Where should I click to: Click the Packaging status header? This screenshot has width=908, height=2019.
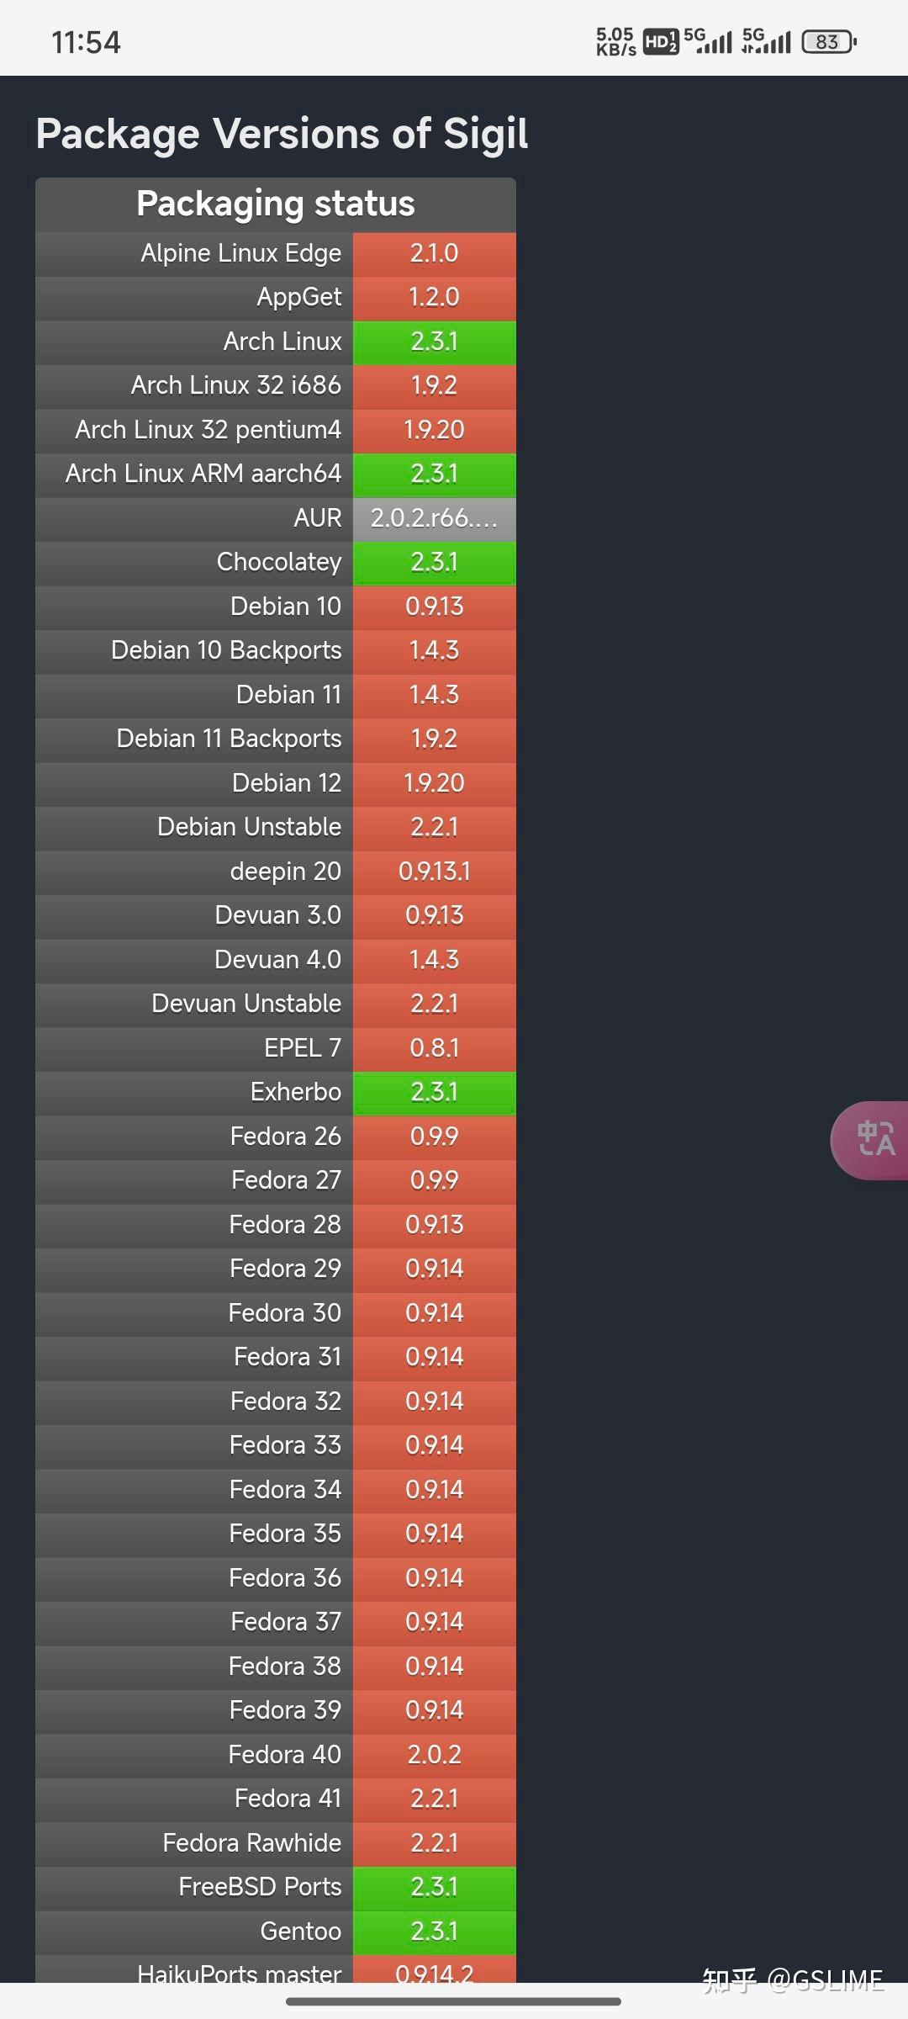[x=276, y=204]
